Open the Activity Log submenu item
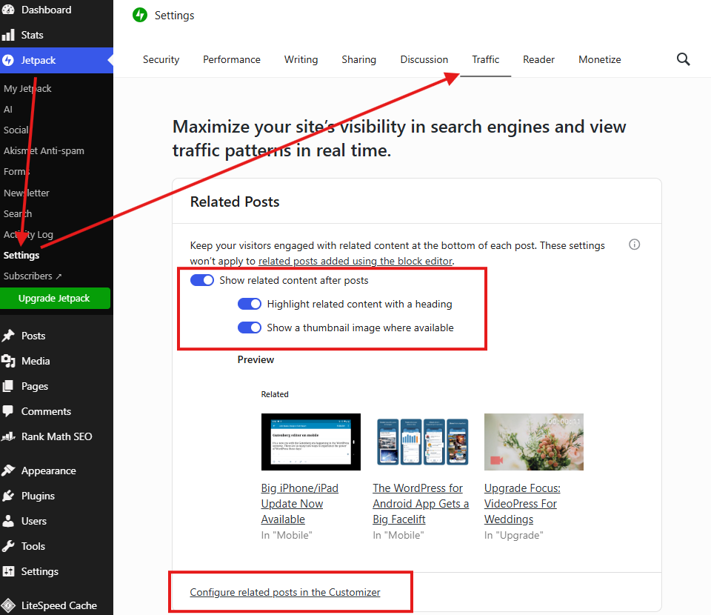The height and width of the screenshot is (615, 711). [x=28, y=234]
